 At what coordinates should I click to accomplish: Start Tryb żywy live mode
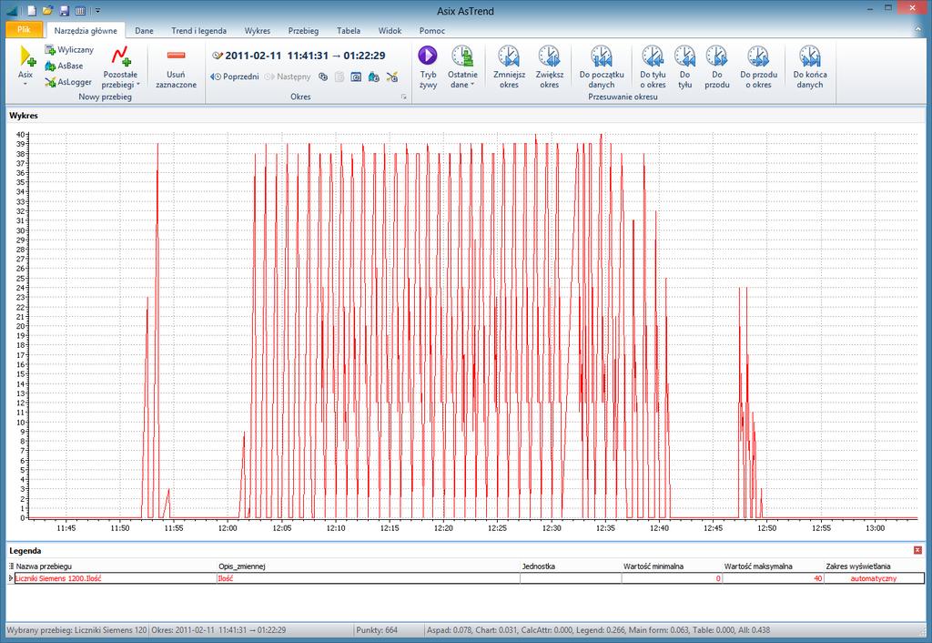point(428,66)
